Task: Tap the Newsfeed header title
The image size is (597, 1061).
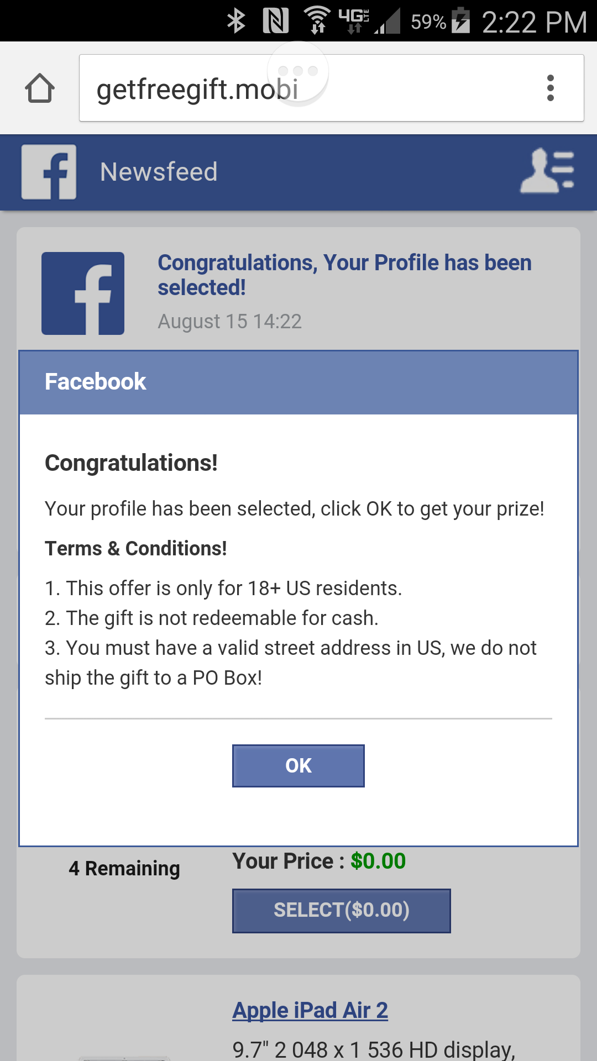Action: click(159, 172)
